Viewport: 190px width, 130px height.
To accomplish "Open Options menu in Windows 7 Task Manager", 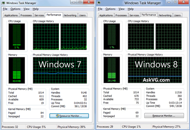I will click(x=16, y=9).
